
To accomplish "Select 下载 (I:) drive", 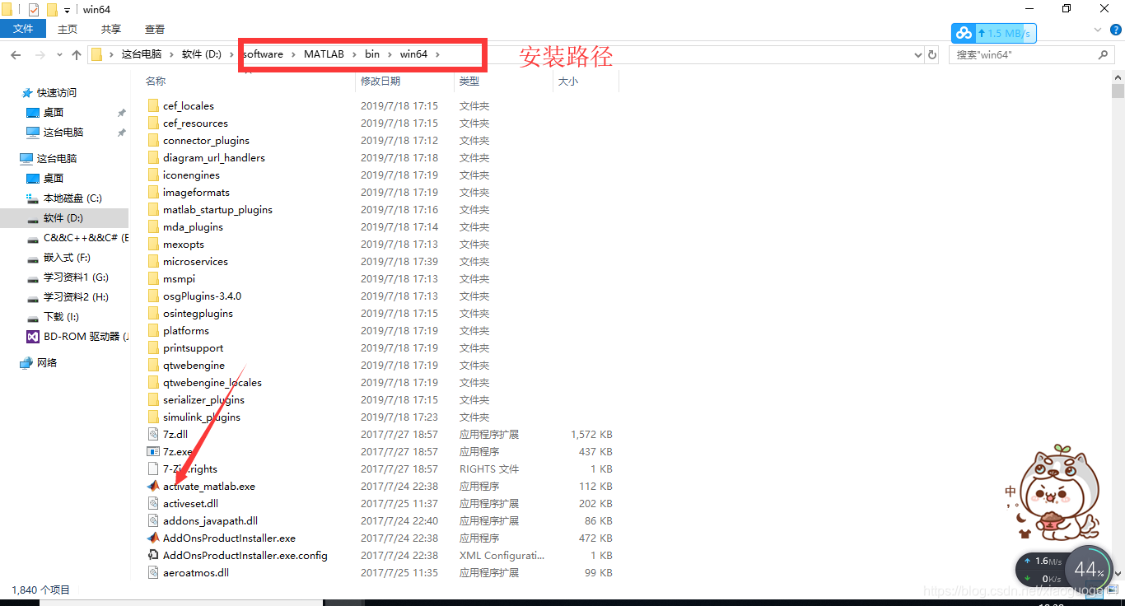I will pos(62,317).
